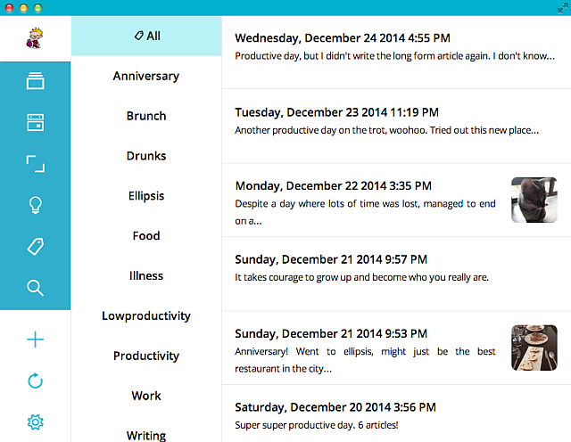Open search with the magnifier icon
The image size is (571, 442).
pyautogui.click(x=36, y=288)
